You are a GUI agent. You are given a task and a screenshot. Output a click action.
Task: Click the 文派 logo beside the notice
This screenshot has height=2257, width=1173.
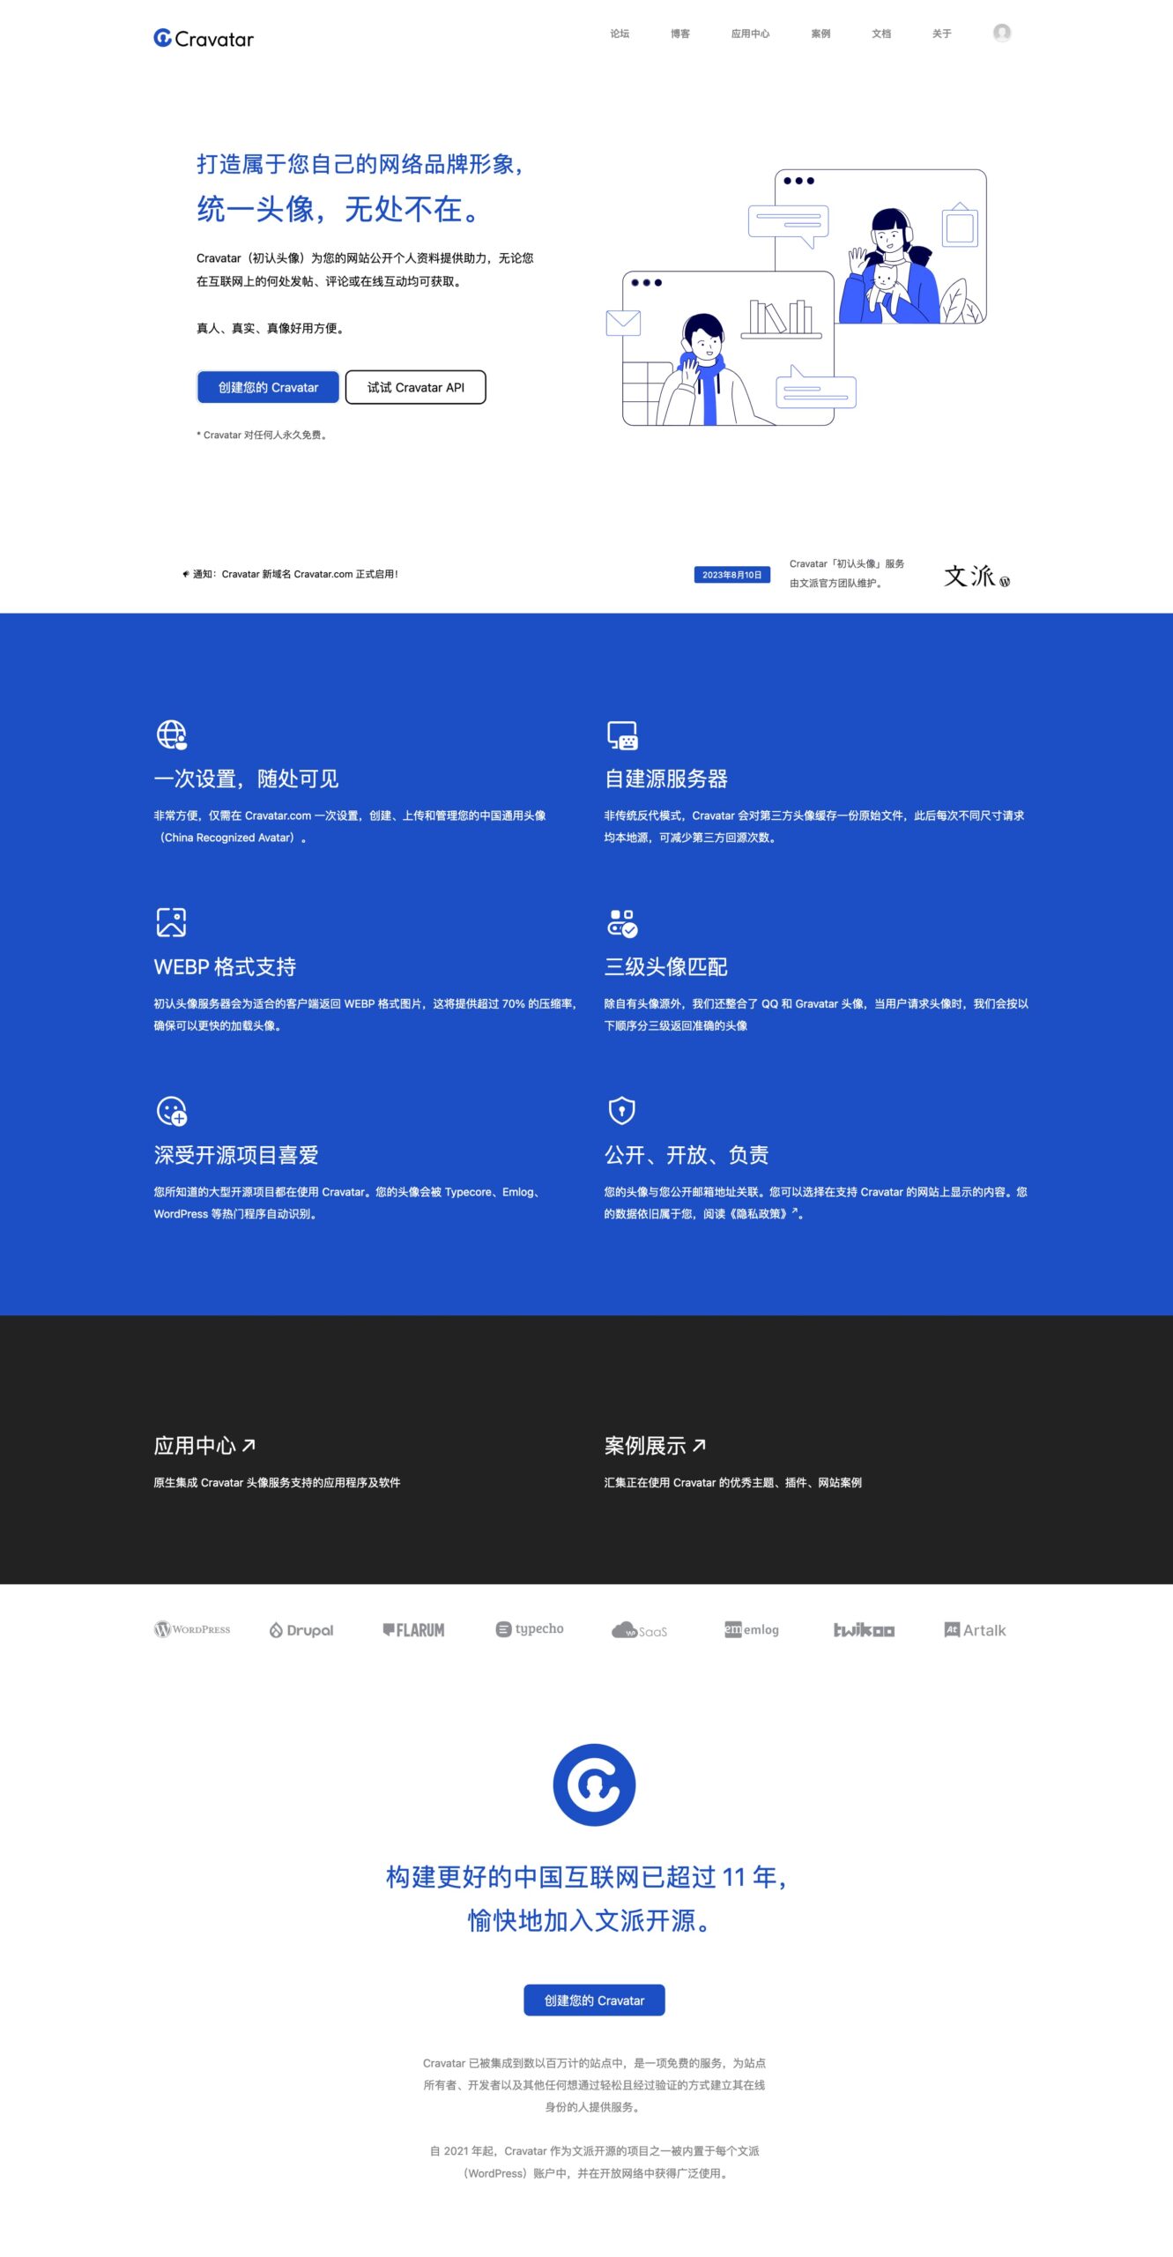coord(976,576)
